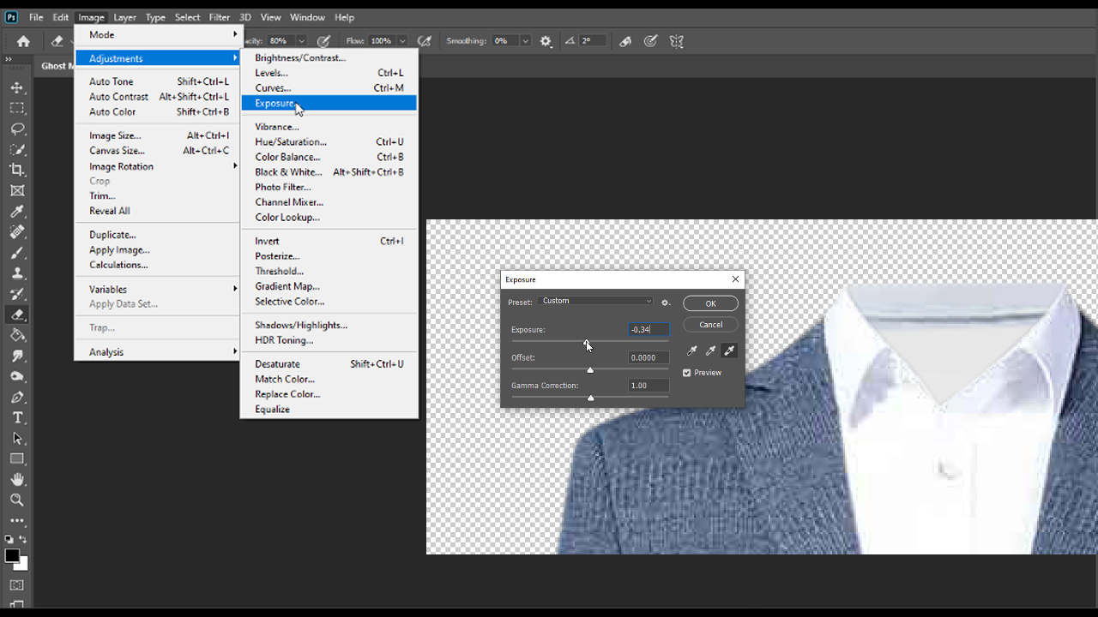Select the Hand tool

coord(17,479)
